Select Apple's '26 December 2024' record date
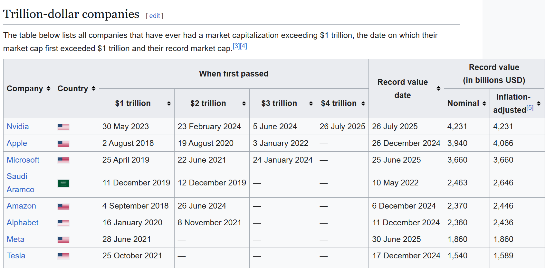Image resolution: width=545 pixels, height=268 pixels. coord(406,143)
